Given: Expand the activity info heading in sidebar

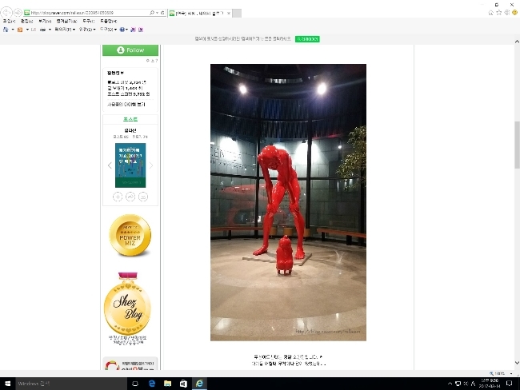Looking at the screenshot, I should (x=115, y=73).
